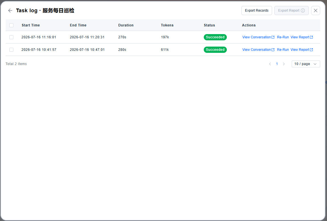Click the 197k tokens value
The width and height of the screenshot is (327, 221).
[165, 37]
